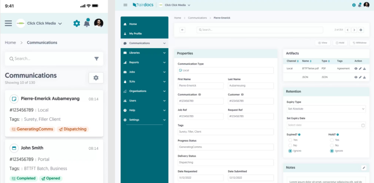Toggle desktop sidebar hamburger icon
This screenshot has width=374, height=183.
125,5
